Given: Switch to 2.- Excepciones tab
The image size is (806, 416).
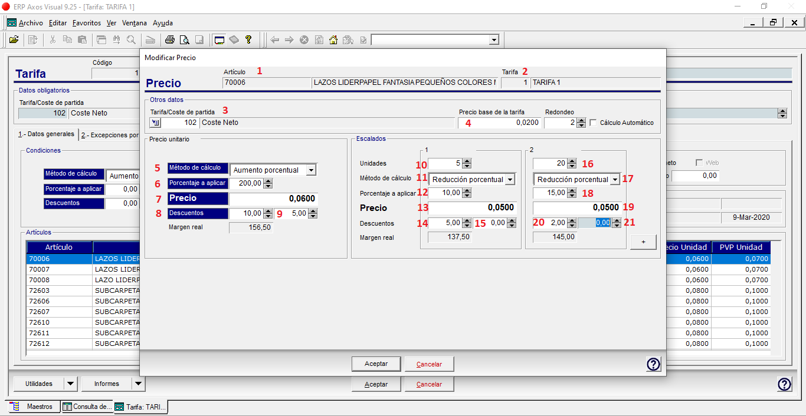Looking at the screenshot, I should pyautogui.click(x=110, y=135).
